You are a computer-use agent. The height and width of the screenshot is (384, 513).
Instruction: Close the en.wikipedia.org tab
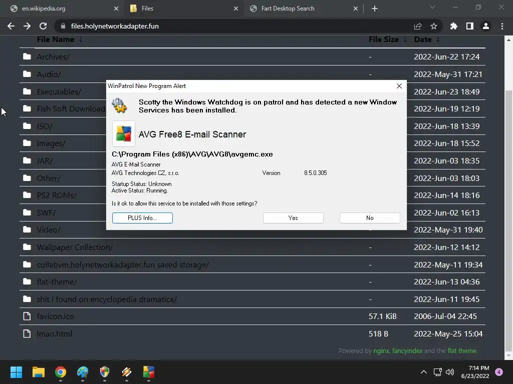click(x=116, y=8)
